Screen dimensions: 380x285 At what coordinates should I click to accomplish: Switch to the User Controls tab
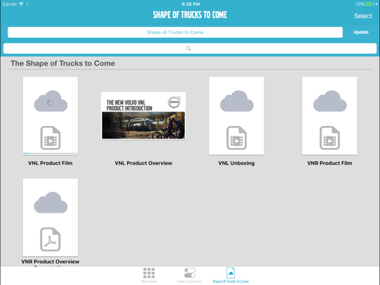190,275
